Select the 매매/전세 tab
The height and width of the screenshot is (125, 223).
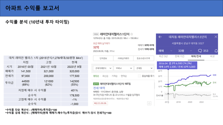click(x=196, y=56)
